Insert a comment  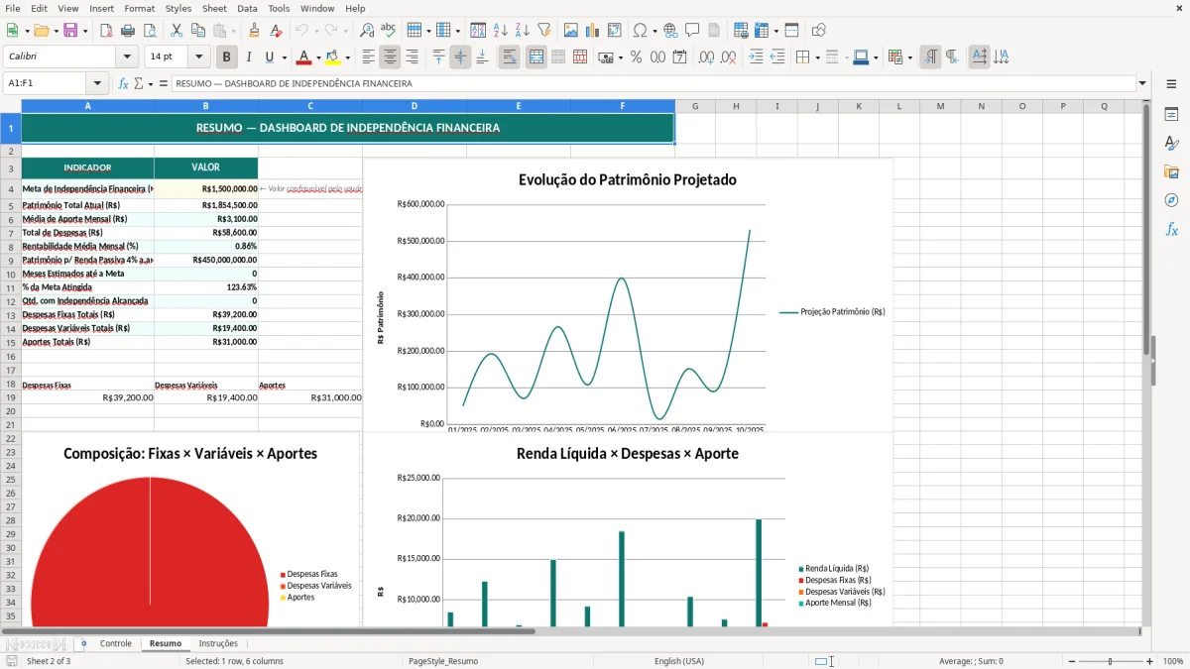coord(692,31)
